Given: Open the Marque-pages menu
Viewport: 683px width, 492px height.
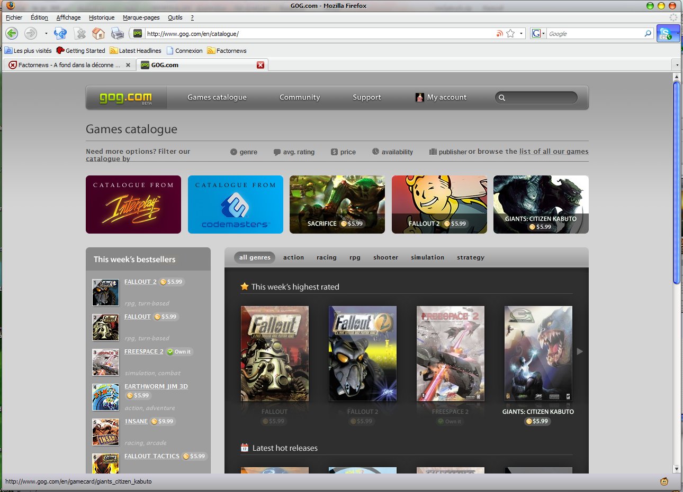Looking at the screenshot, I should pos(141,17).
